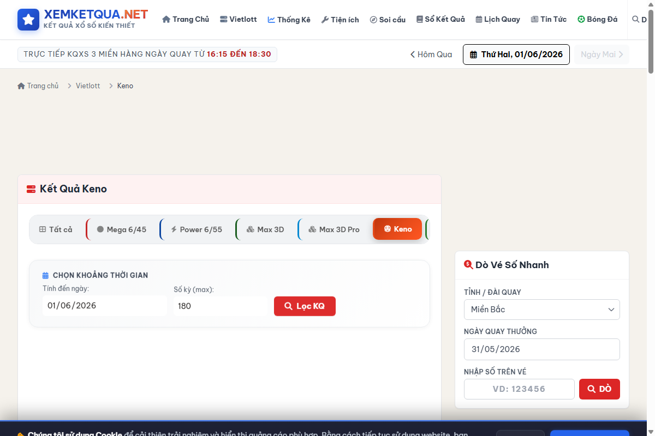Click the Lọc KQ filter button
Image resolution: width=655 pixels, height=436 pixels.
point(305,306)
